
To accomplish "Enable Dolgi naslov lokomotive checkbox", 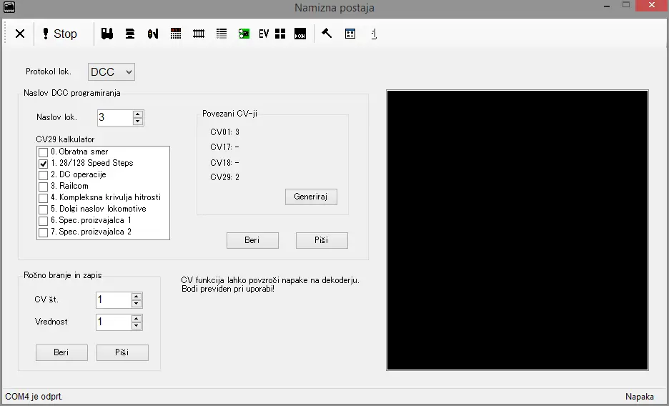I will [44, 209].
